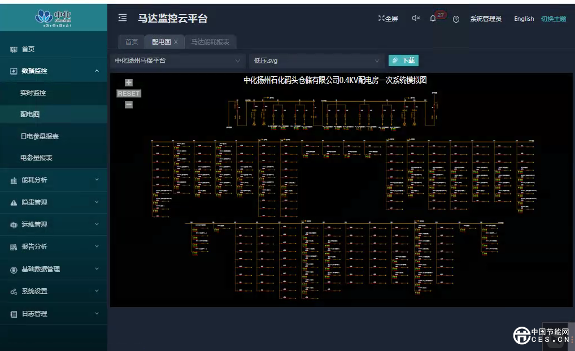This screenshot has width=575, height=351.
Task: Click the 隐患管理 warning triangle icon
Action: (14, 202)
